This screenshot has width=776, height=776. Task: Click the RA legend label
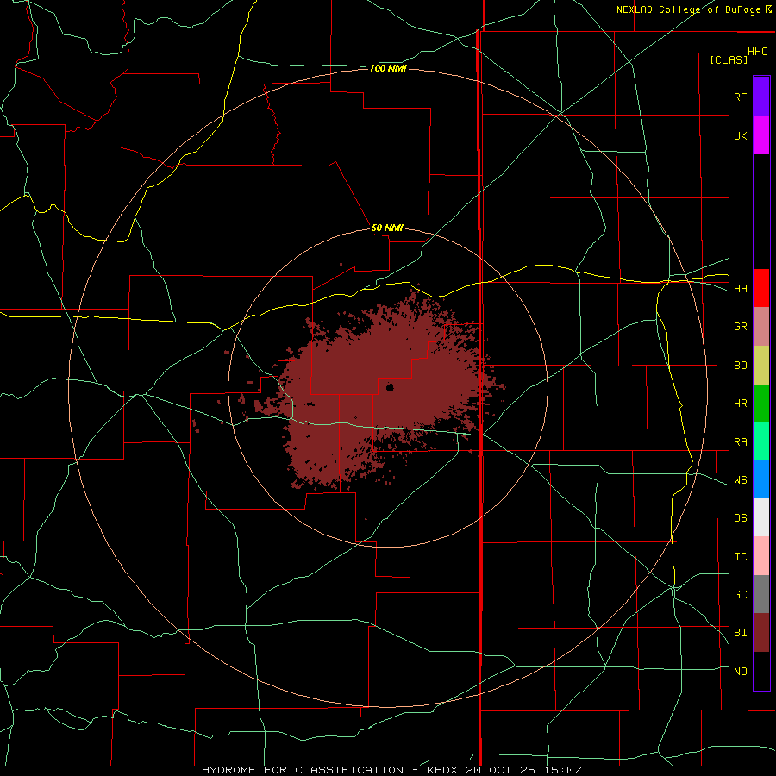pos(740,442)
